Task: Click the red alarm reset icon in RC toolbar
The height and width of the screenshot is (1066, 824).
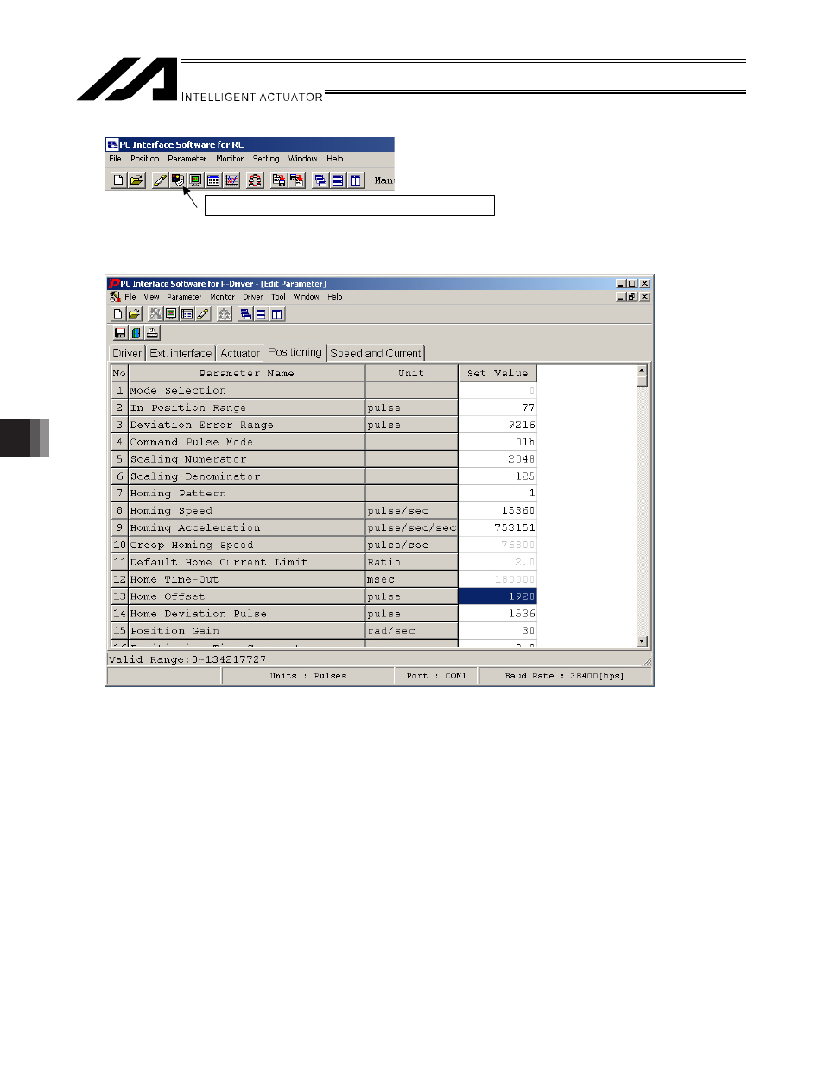Action: pyautogui.click(x=255, y=180)
